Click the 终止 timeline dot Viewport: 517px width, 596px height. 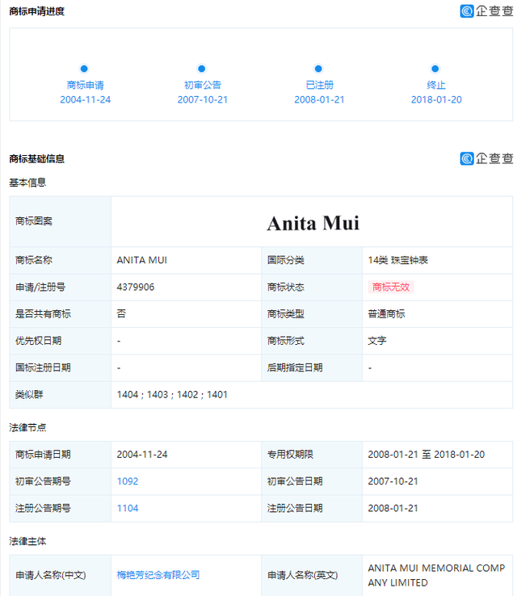(435, 69)
